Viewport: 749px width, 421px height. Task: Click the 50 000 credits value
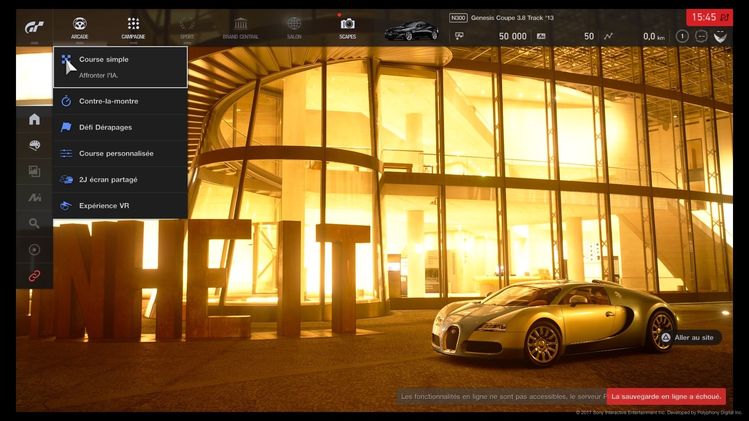[513, 36]
